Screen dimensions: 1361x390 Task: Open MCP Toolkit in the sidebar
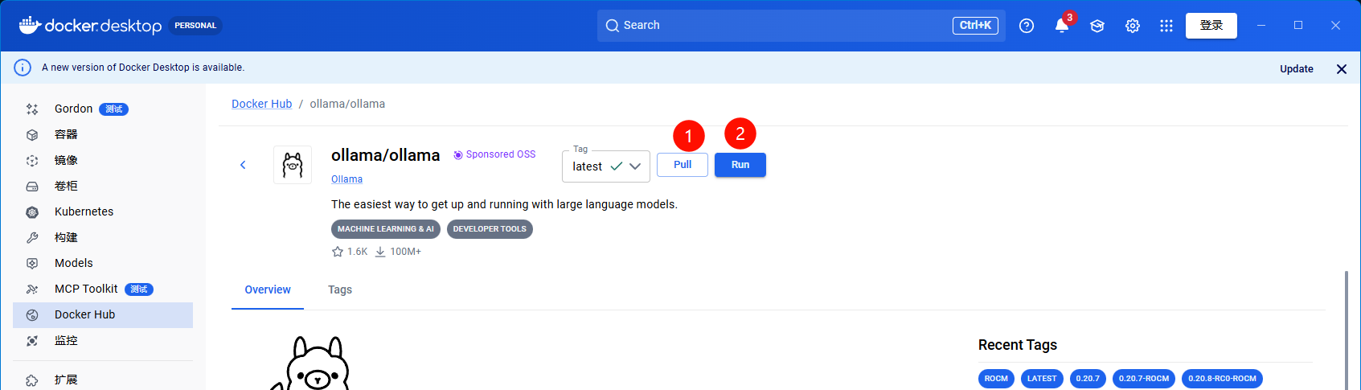[103, 289]
